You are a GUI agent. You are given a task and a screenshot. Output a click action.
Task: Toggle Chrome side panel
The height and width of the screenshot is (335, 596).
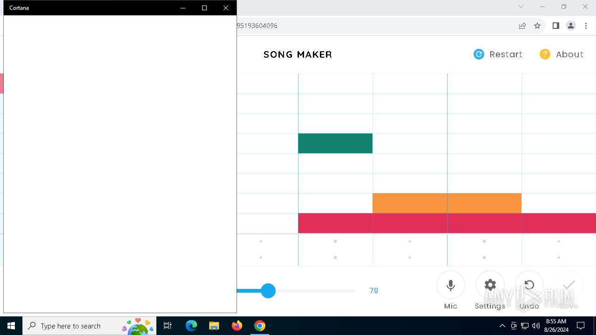555,26
